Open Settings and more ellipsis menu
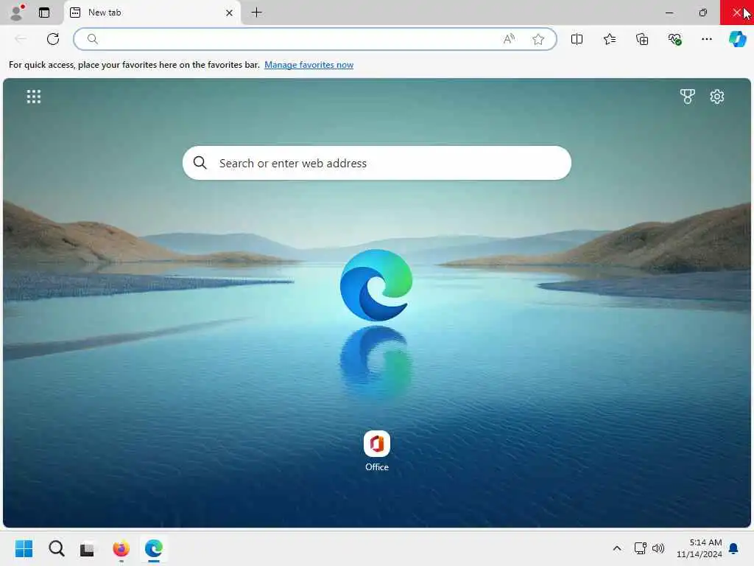This screenshot has width=754, height=566. (706, 39)
